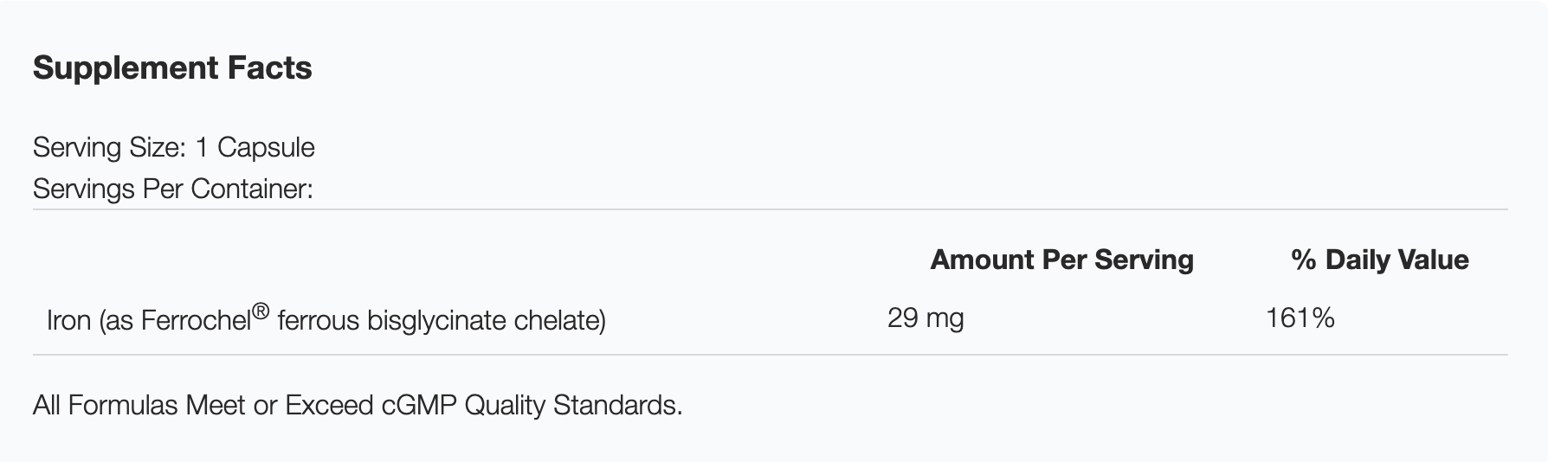1548x462 pixels.
Task: Click the Supplement Facts heading
Action: 171,67
